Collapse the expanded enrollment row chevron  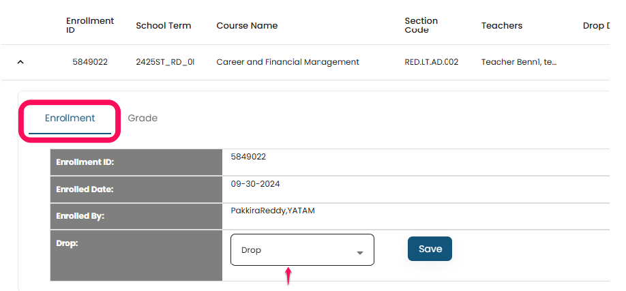click(20, 62)
